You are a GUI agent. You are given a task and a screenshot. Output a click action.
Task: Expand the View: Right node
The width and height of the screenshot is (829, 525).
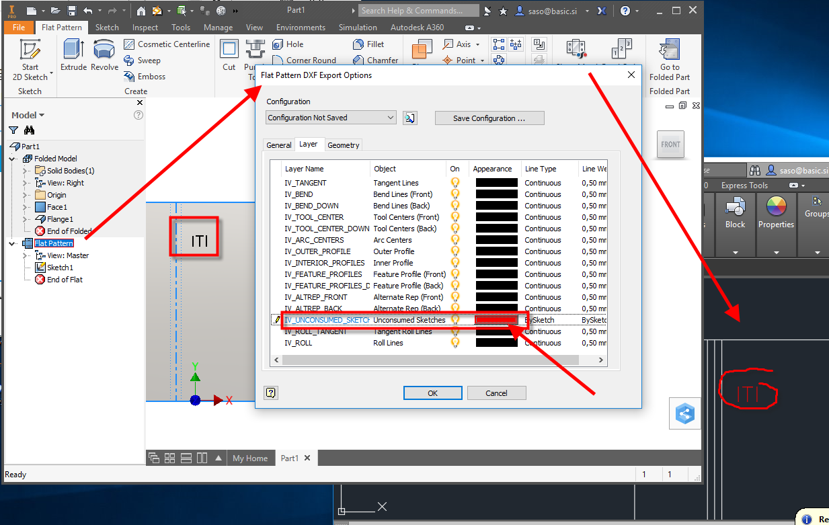(x=25, y=183)
